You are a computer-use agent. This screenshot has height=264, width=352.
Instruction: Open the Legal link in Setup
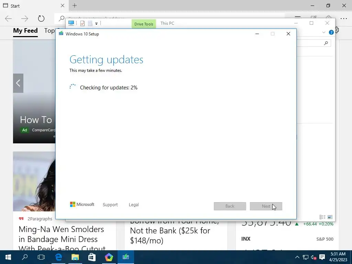coord(134,205)
